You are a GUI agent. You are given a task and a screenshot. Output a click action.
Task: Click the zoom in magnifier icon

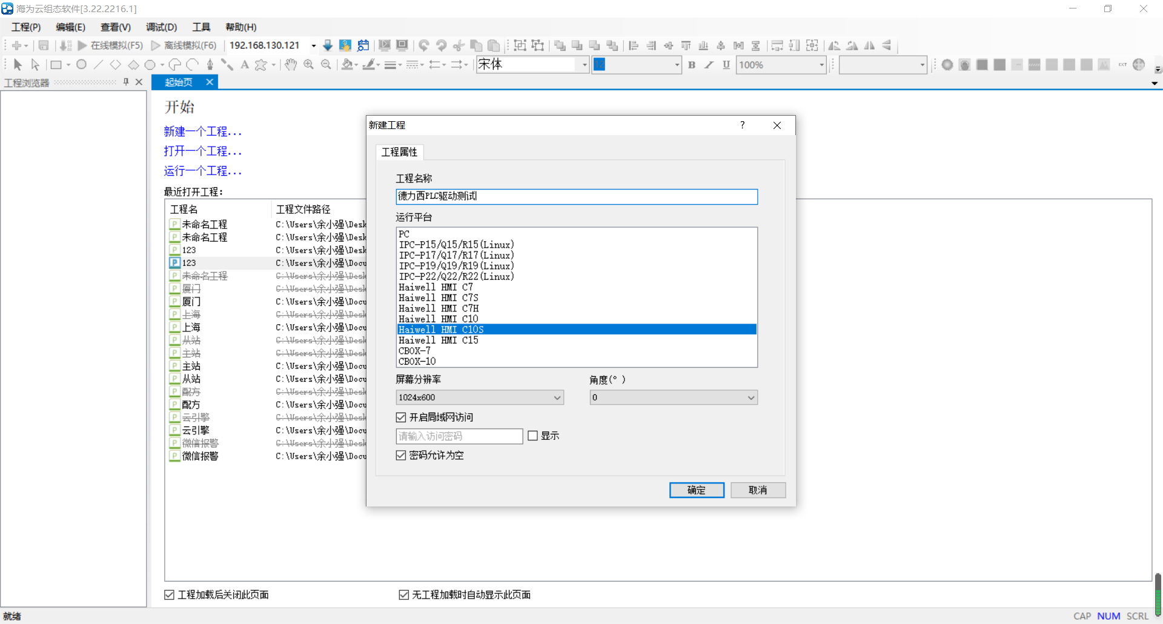click(308, 65)
